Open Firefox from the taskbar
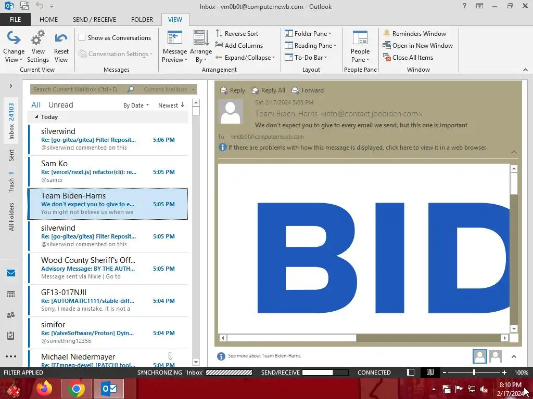 44,389
